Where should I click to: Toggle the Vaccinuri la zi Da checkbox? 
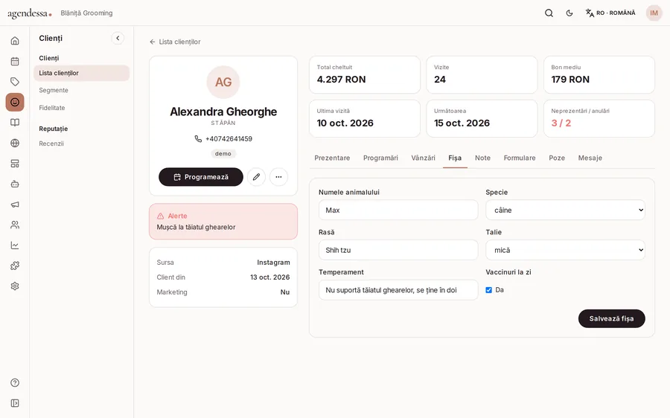(489, 290)
